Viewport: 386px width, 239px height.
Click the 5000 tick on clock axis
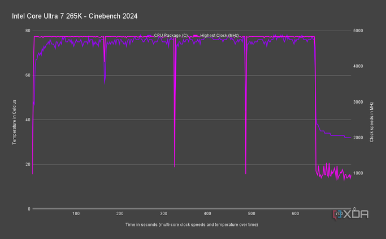pyautogui.click(x=358, y=31)
